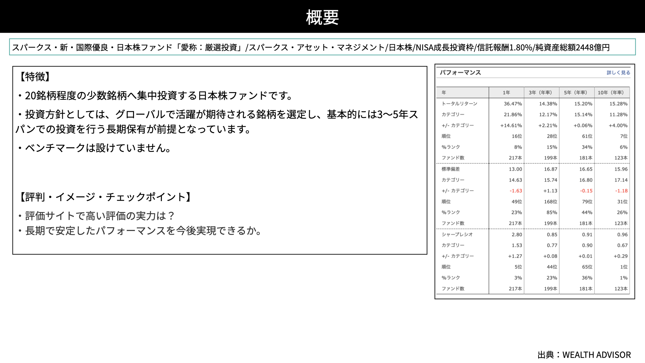
Task: Click the 概要 slide title
Action: [322, 17]
